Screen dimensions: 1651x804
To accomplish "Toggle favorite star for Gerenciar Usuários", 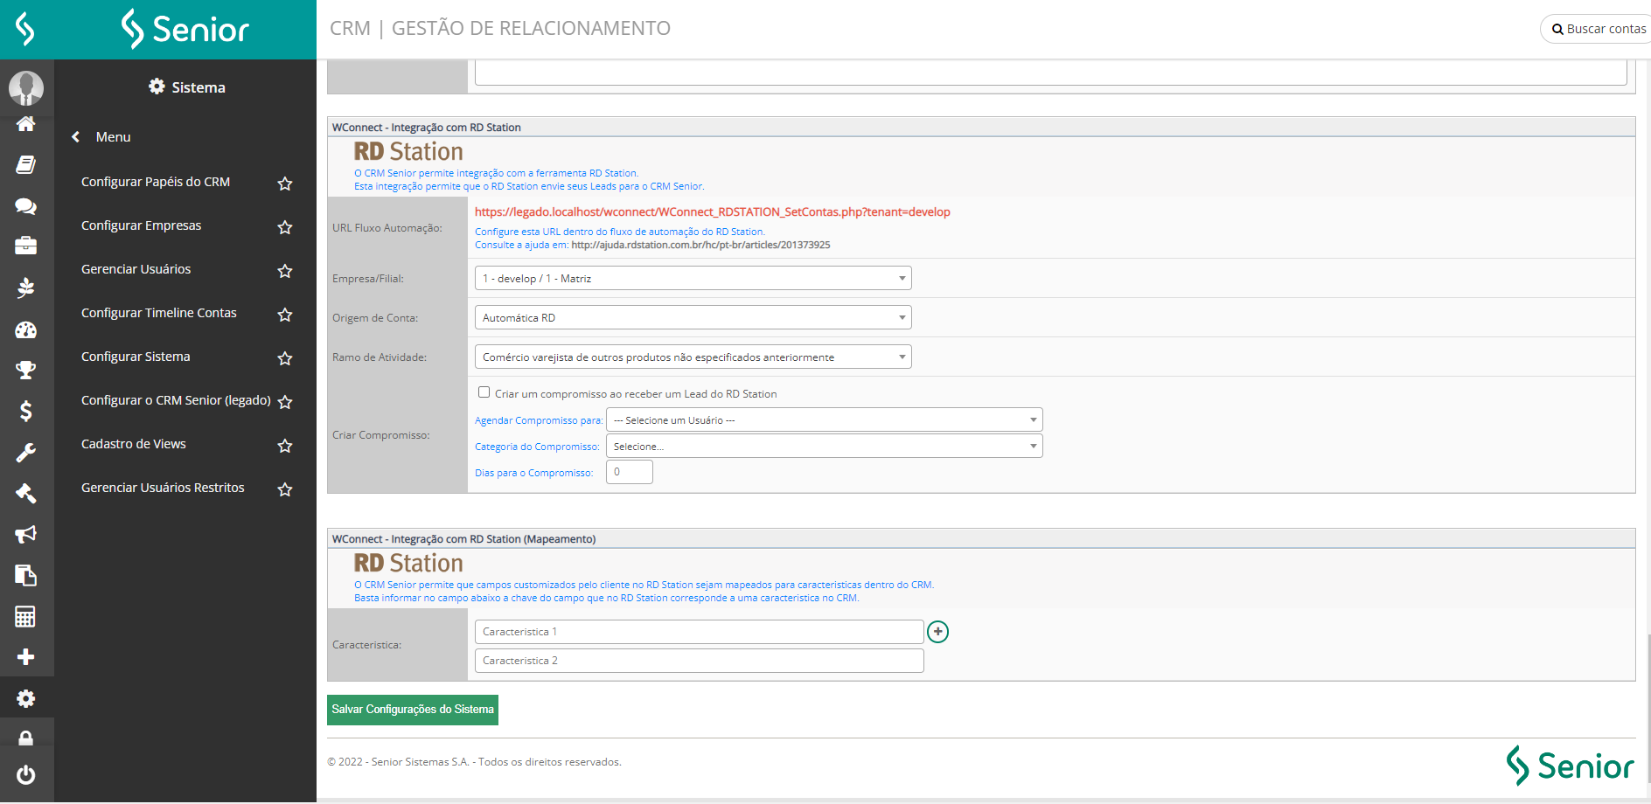I will (285, 271).
